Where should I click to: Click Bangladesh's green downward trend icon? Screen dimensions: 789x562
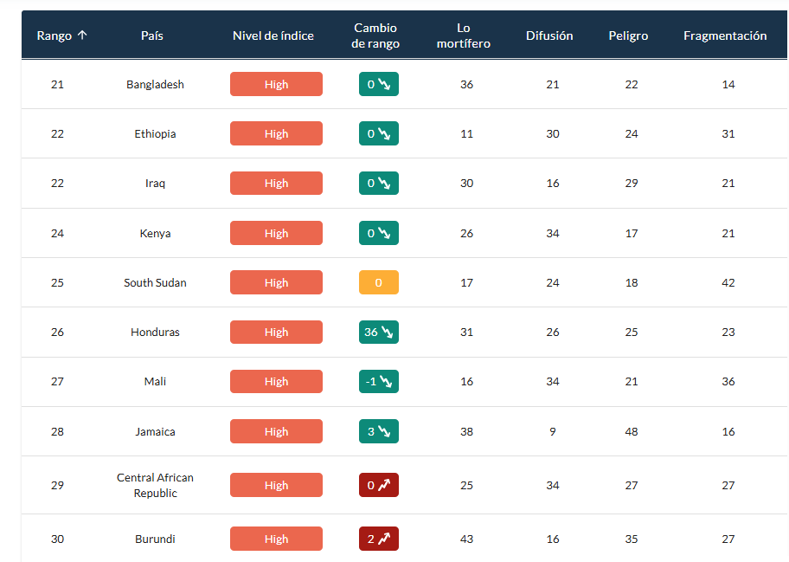385,85
